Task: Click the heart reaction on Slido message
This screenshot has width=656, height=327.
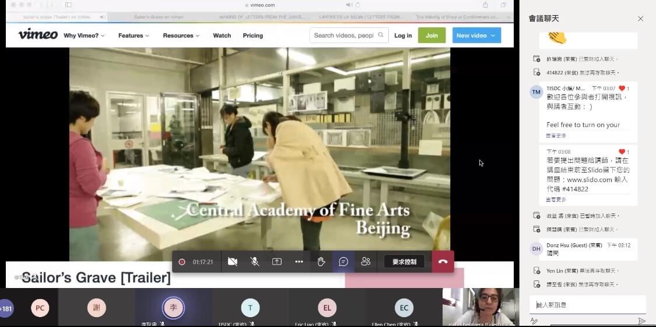Action: (x=622, y=152)
